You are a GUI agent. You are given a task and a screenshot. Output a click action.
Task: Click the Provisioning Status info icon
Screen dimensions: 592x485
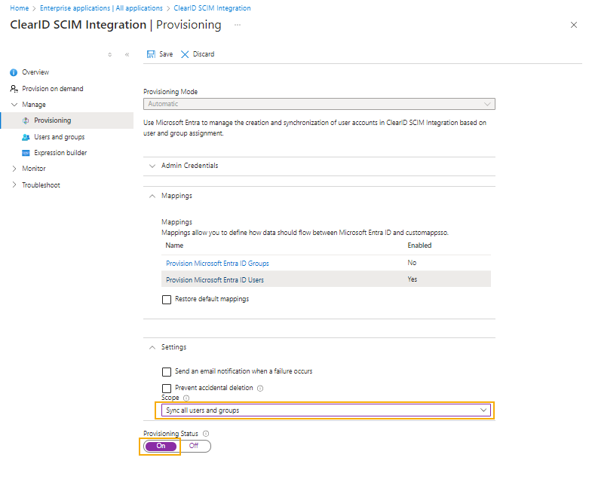pos(206,434)
